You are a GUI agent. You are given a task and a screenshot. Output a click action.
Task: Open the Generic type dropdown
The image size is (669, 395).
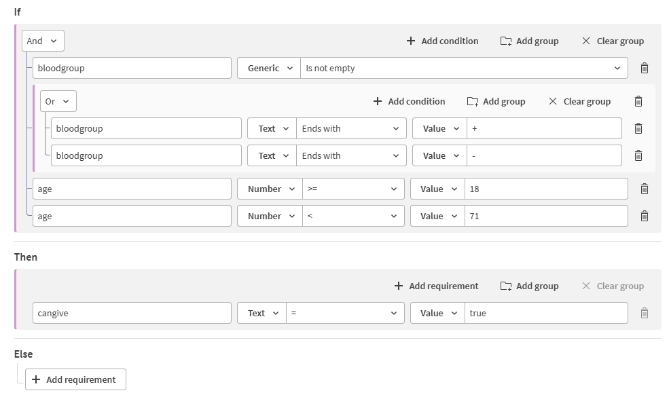point(268,67)
